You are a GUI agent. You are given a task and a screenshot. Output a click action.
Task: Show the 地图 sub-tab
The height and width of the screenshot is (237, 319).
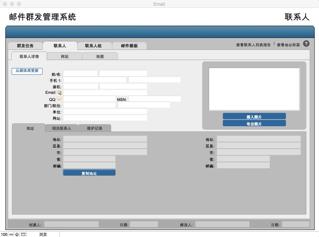pyautogui.click(x=100, y=56)
